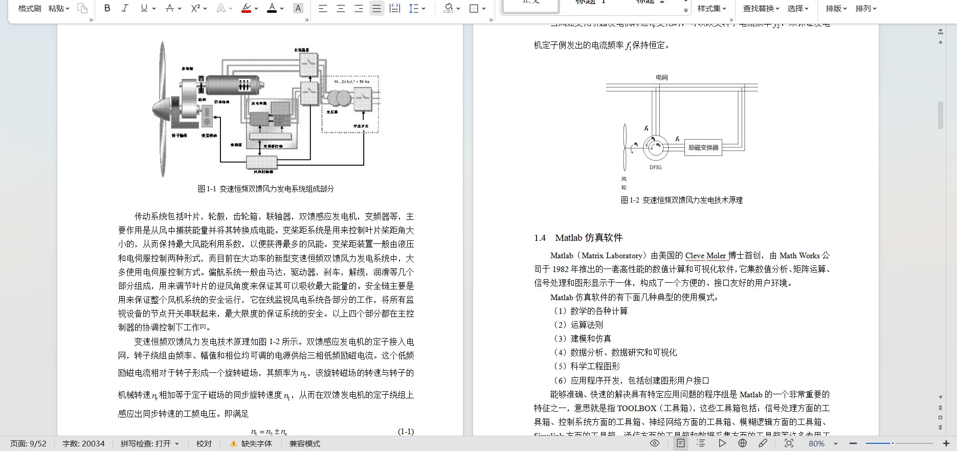Click the zoom in plus button

(946, 443)
